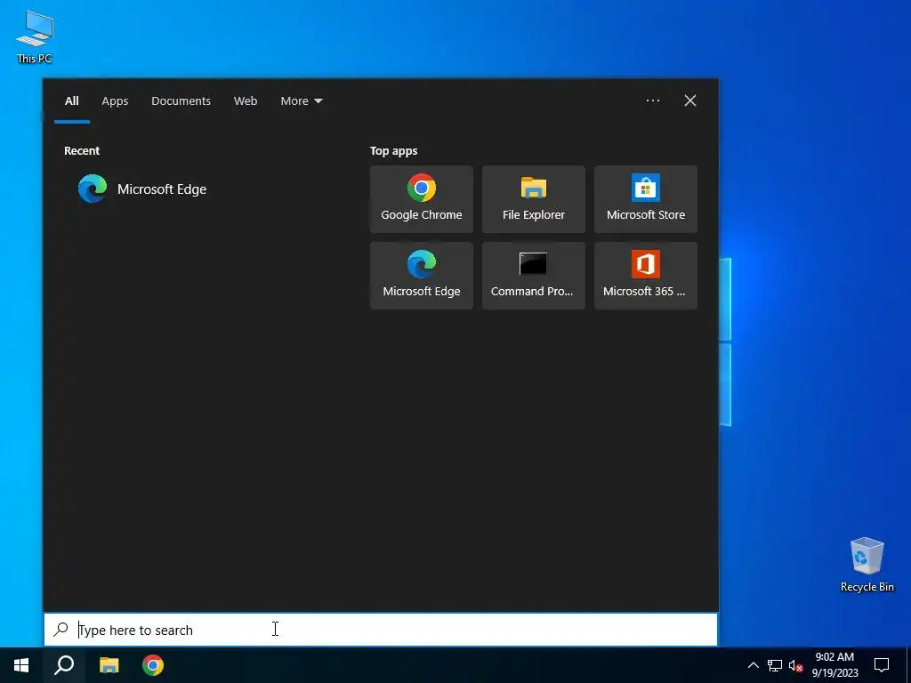Image resolution: width=911 pixels, height=683 pixels.
Task: Open the Microsoft Store tile
Action: pos(646,199)
